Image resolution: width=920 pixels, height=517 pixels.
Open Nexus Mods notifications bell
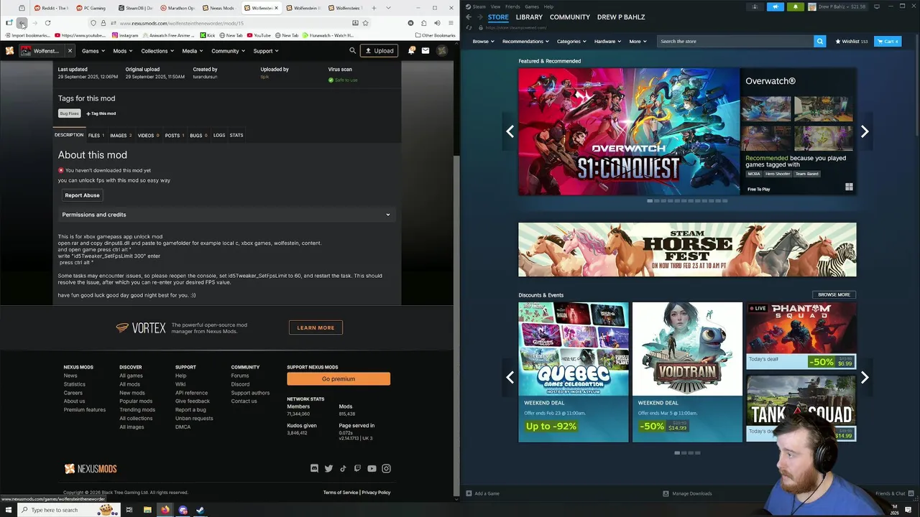(412, 51)
